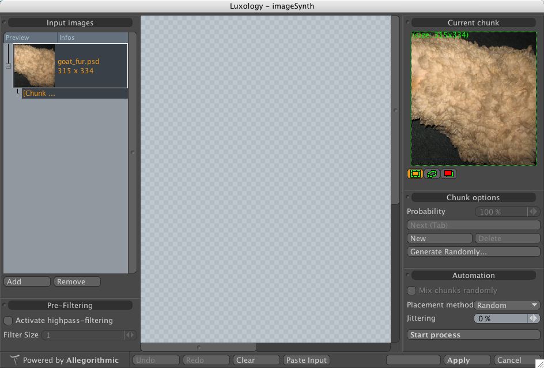The width and height of the screenshot is (544, 368).
Task: Select the freeform lasso chunk tool
Action: point(432,174)
